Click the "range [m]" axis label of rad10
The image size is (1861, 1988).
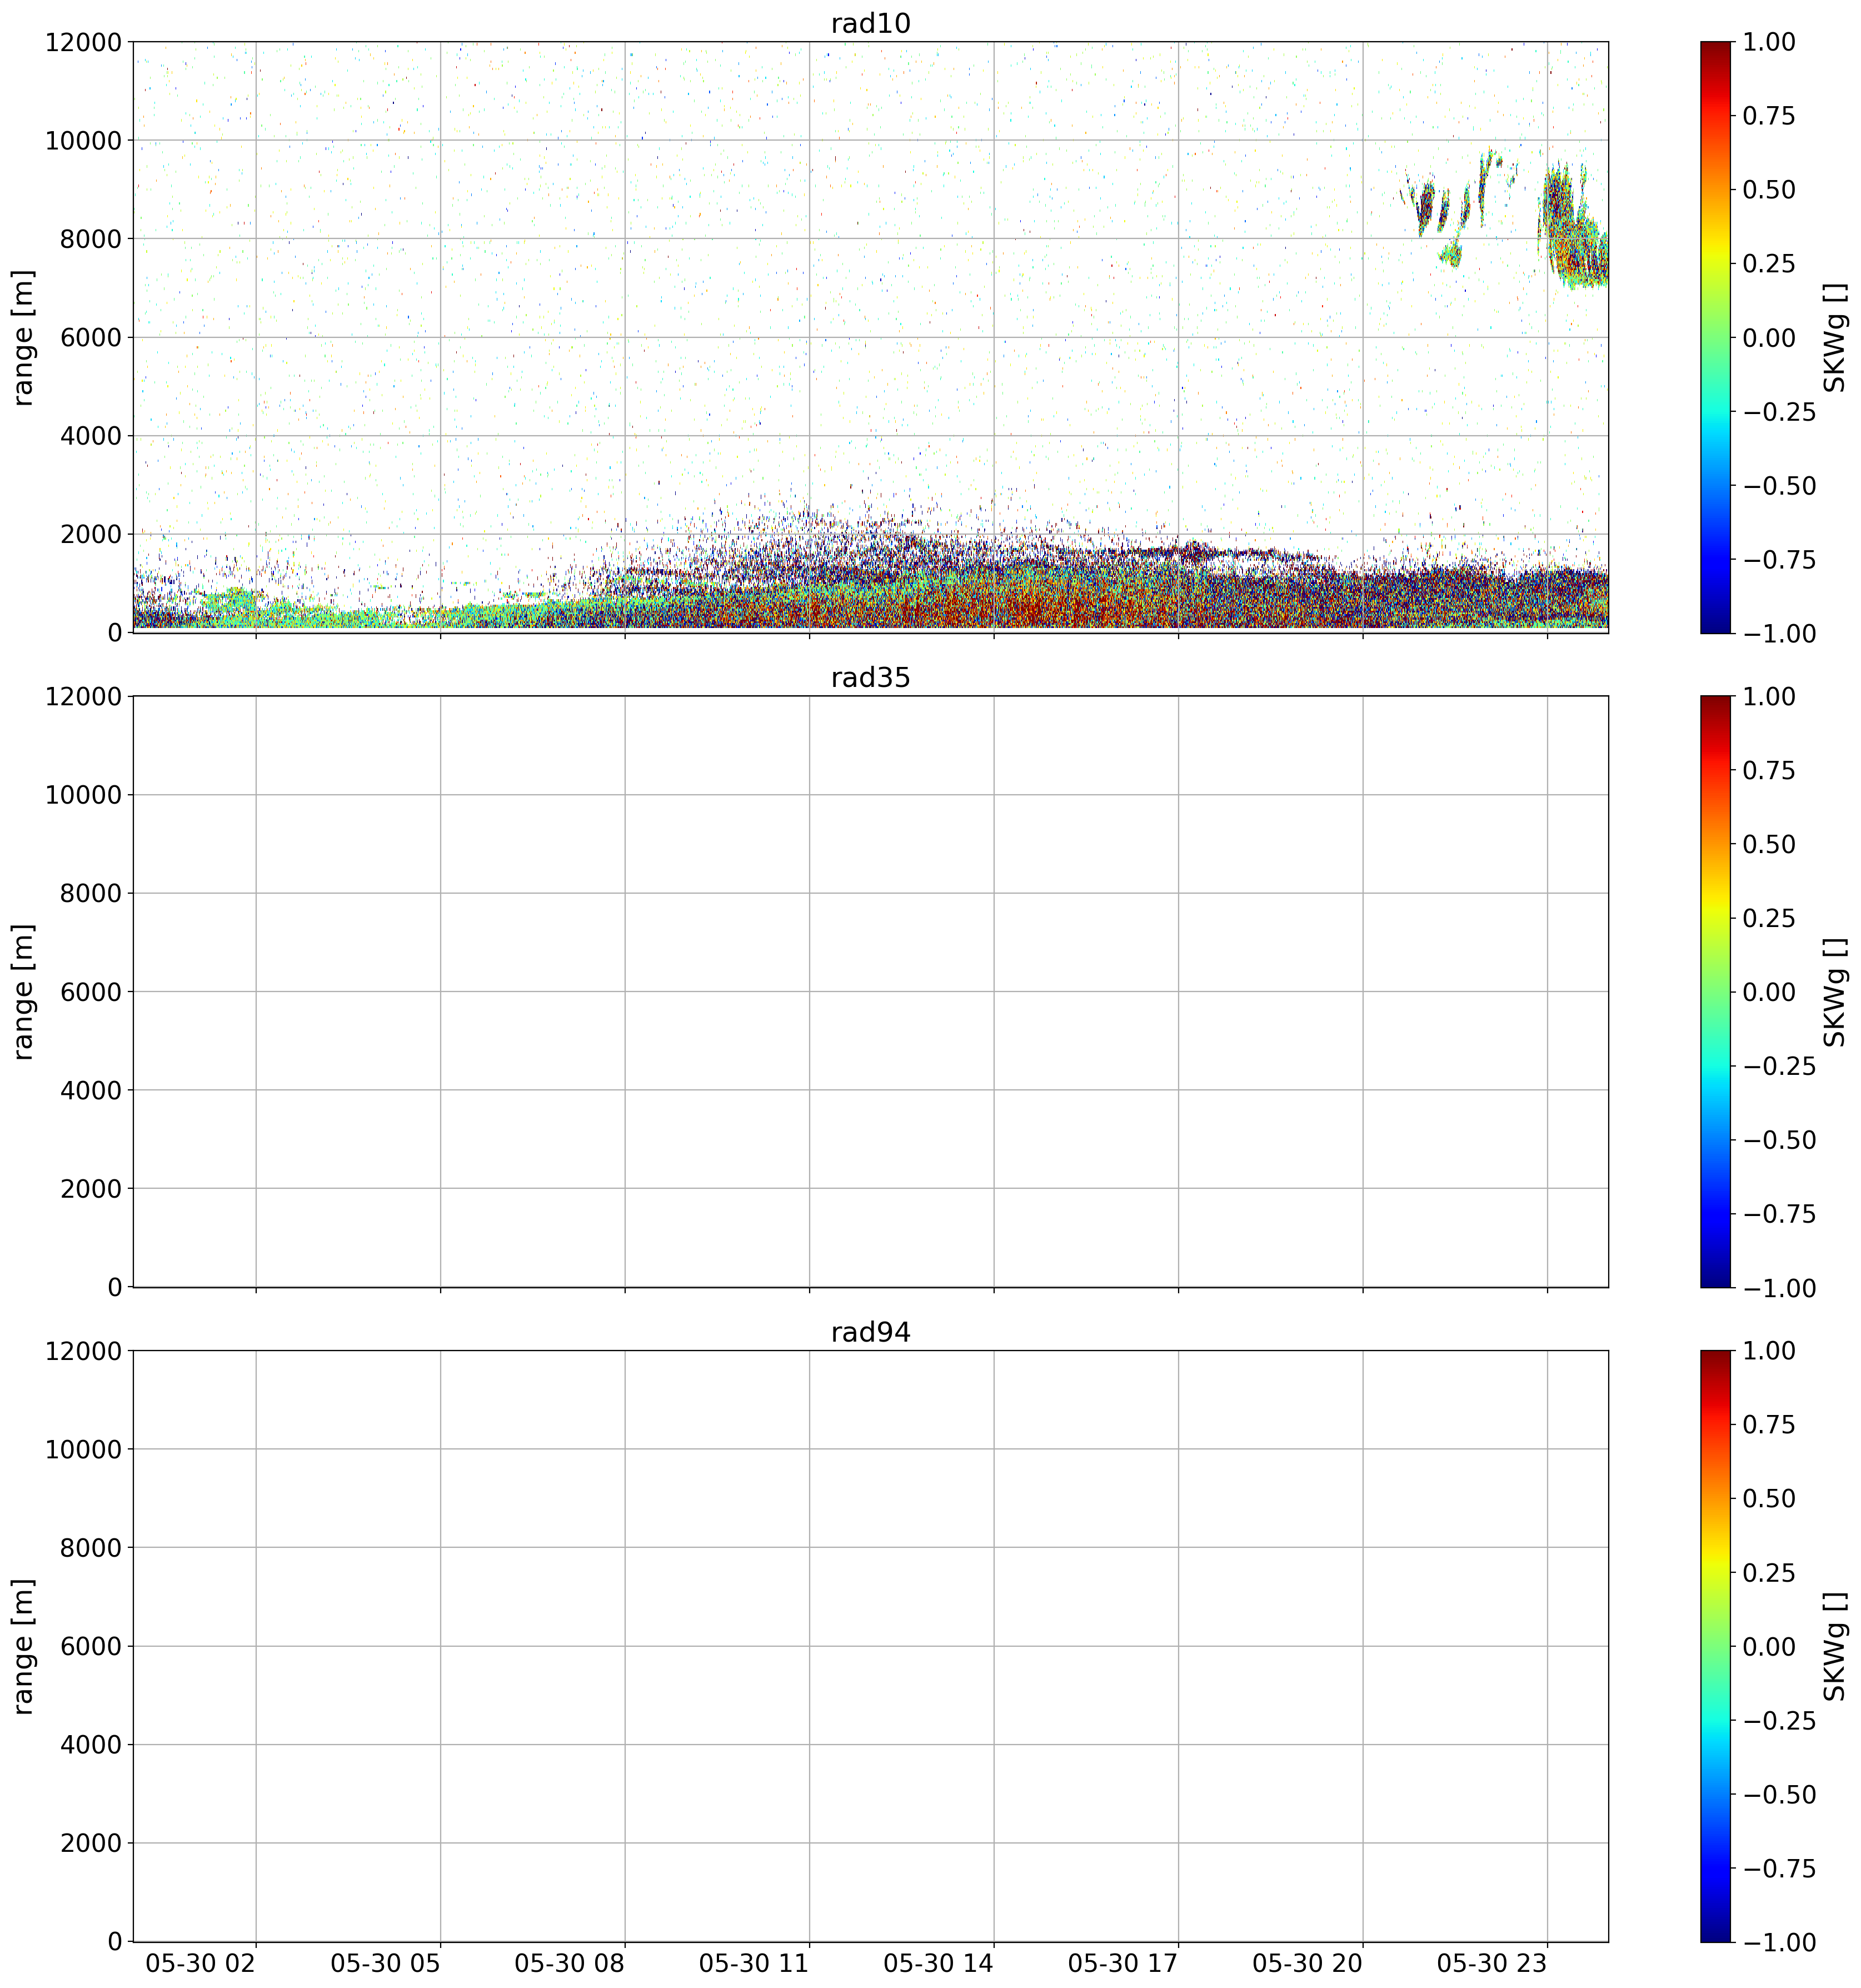23,337
